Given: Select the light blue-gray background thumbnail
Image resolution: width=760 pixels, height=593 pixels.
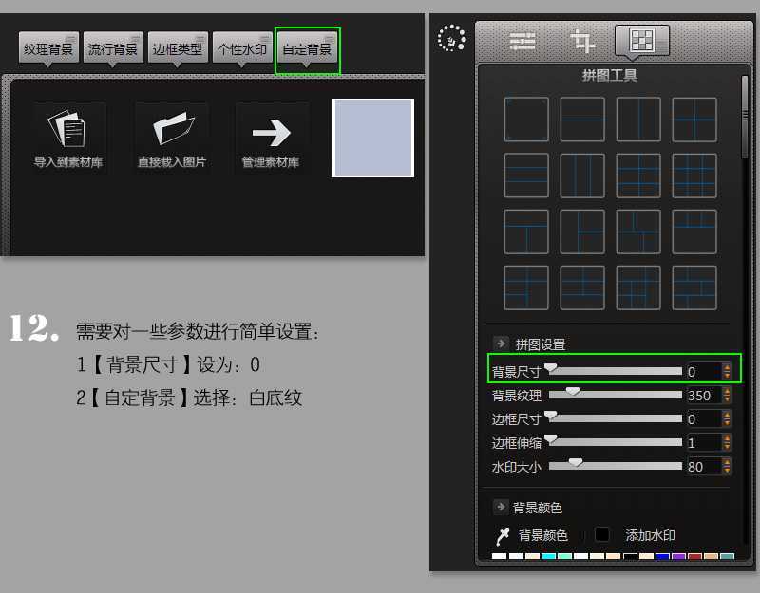Looking at the screenshot, I should pyautogui.click(x=373, y=138).
